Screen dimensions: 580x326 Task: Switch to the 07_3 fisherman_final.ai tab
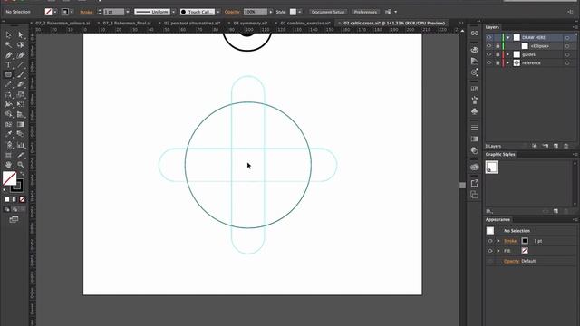click(x=127, y=23)
